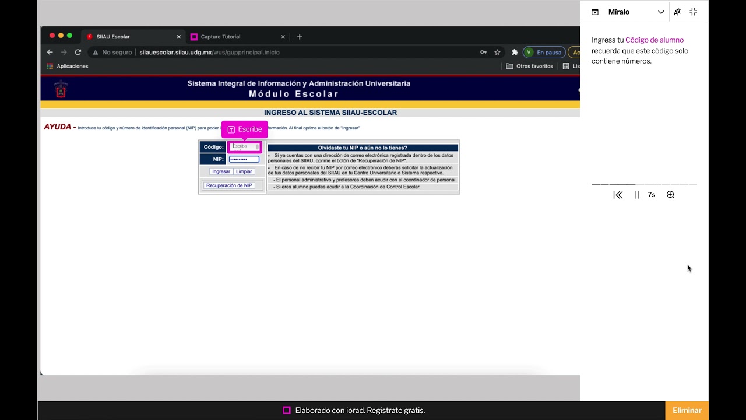Go back with the browser back arrow
The height and width of the screenshot is (420, 746).
coord(50,52)
